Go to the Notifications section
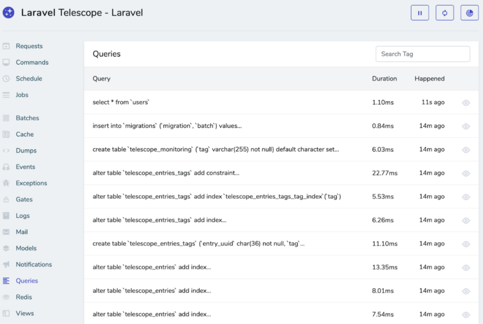Screen dimensions: 483x324 click(x=34, y=265)
